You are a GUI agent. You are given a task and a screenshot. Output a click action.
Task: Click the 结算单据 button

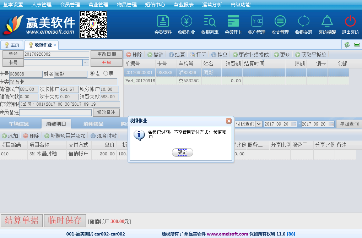(x=22, y=220)
